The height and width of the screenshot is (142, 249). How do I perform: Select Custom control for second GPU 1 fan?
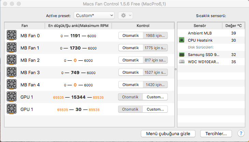[x=155, y=109]
